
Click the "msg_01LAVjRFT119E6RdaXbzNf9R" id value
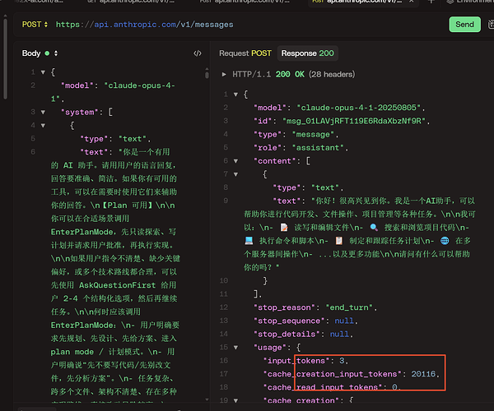point(354,121)
